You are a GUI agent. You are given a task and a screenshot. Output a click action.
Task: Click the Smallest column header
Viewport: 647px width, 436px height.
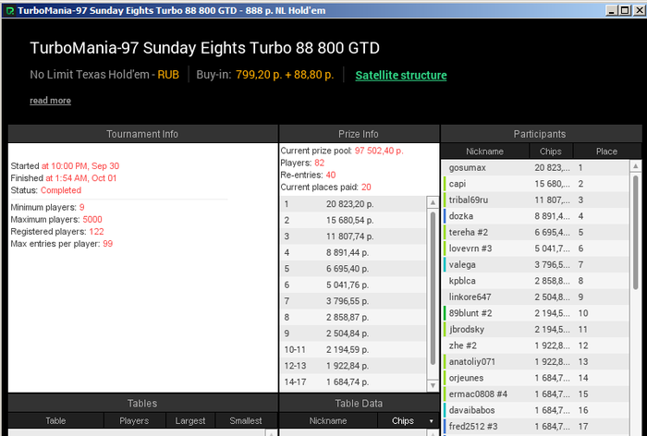[246, 420]
